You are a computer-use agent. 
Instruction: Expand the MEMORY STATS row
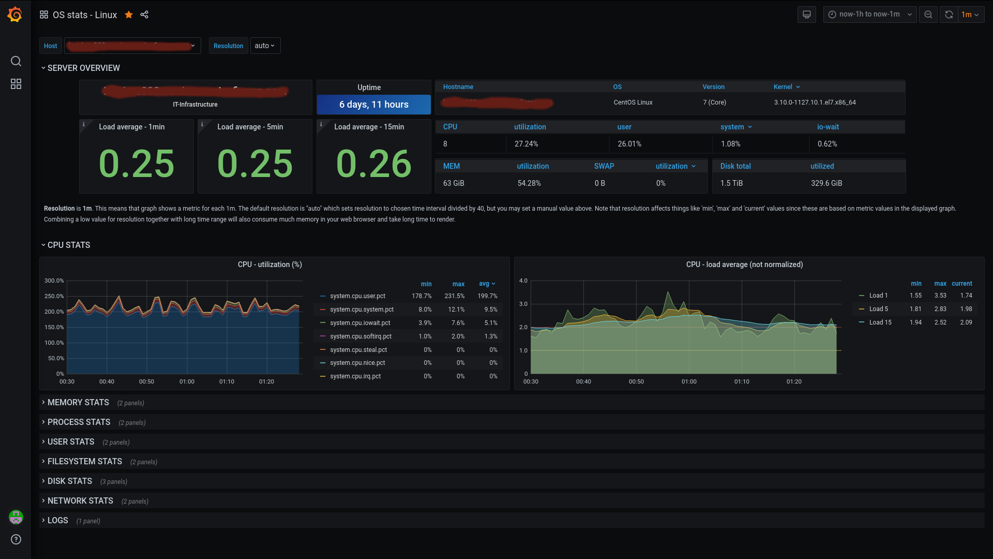coord(78,403)
